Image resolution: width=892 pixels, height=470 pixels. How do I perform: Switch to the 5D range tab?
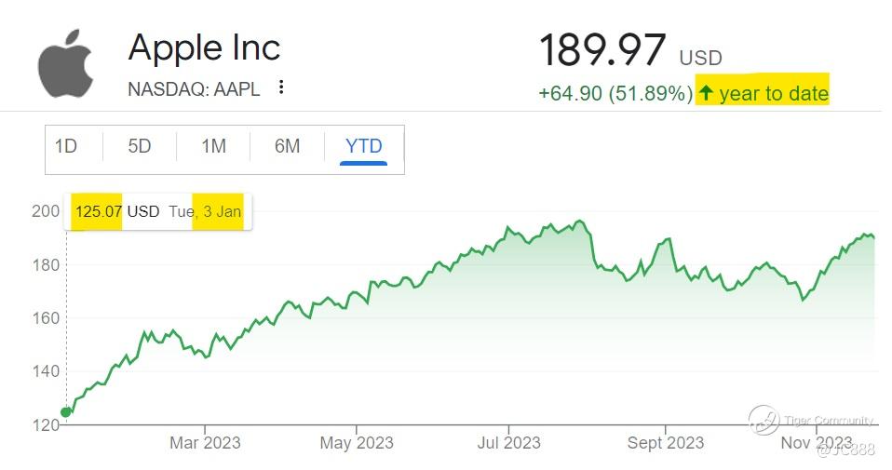[139, 146]
